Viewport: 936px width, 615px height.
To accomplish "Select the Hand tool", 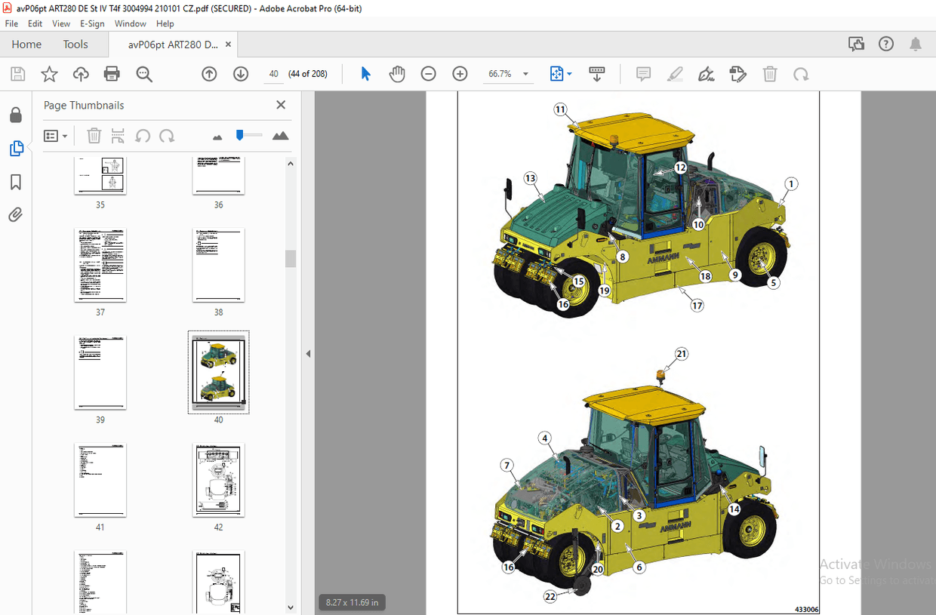I will [397, 73].
